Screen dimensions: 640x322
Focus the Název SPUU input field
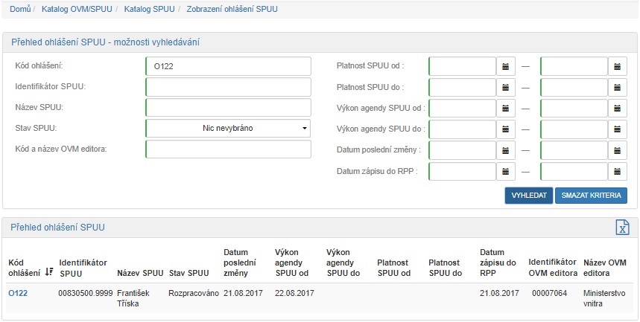[x=228, y=108]
